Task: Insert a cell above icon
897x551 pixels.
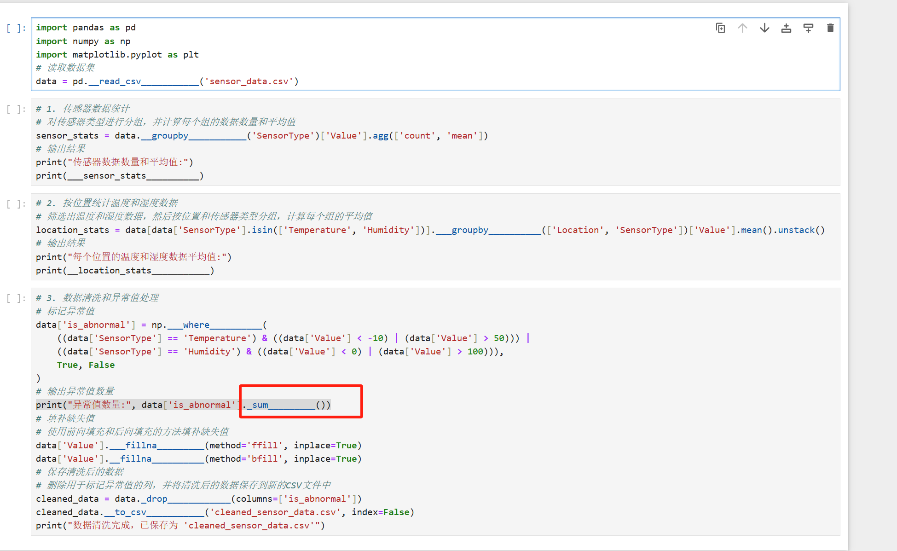Action: tap(787, 28)
